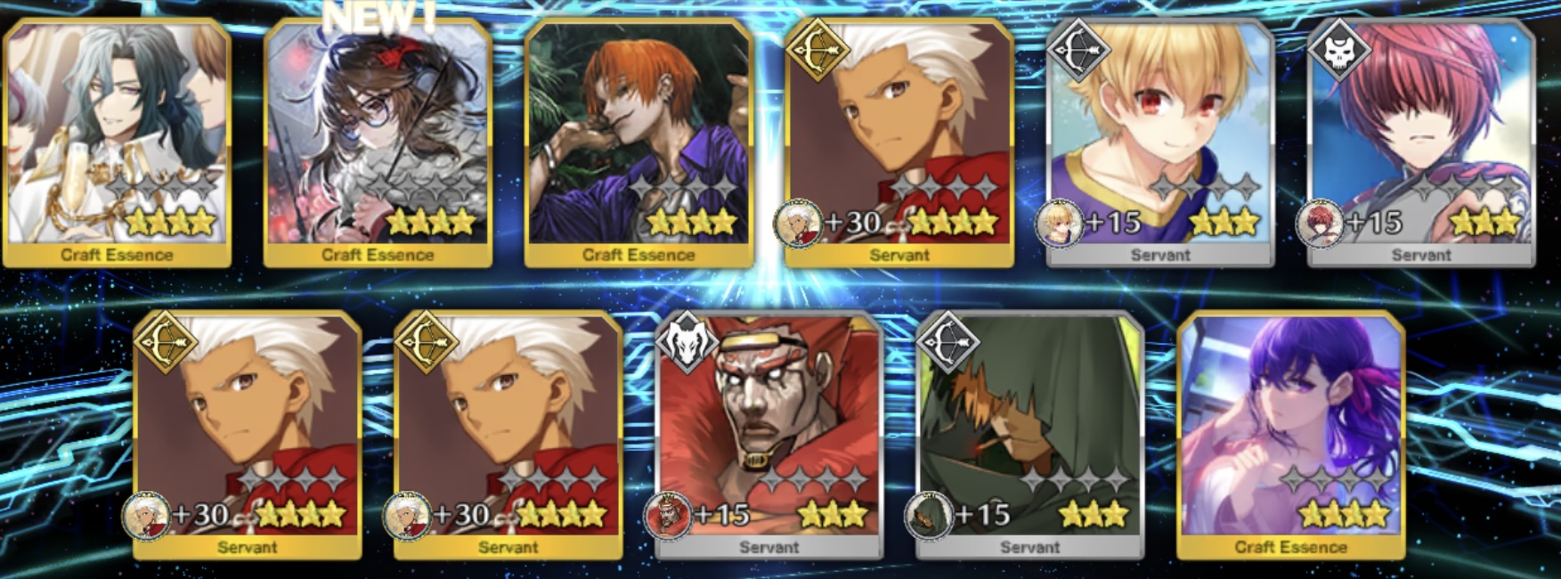Open the green-haired man Craft Essence card

(x=117, y=143)
